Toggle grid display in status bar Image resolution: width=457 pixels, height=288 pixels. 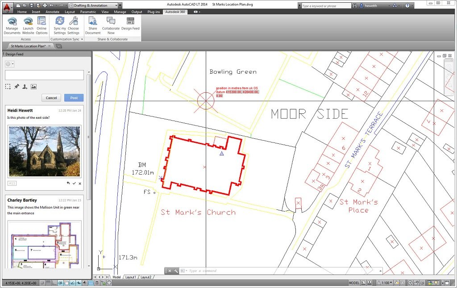48,283
